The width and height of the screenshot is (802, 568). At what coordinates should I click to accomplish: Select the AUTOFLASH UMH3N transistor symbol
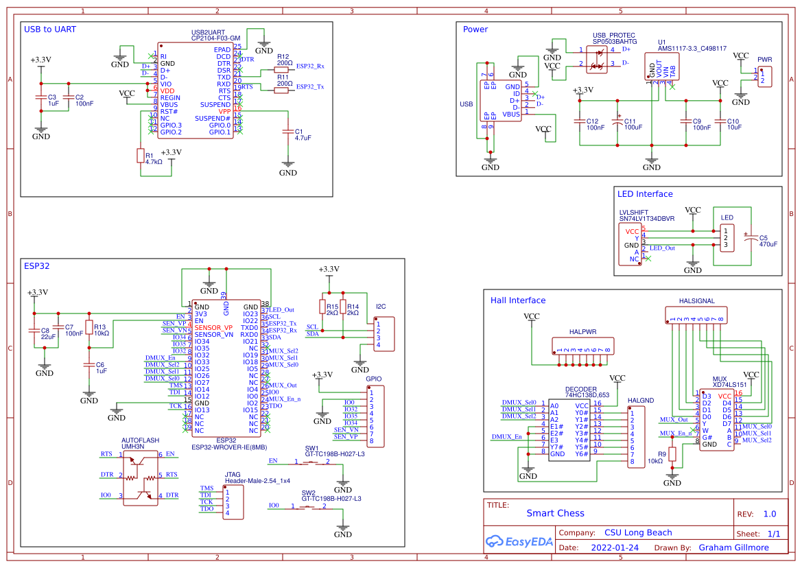(x=140, y=478)
